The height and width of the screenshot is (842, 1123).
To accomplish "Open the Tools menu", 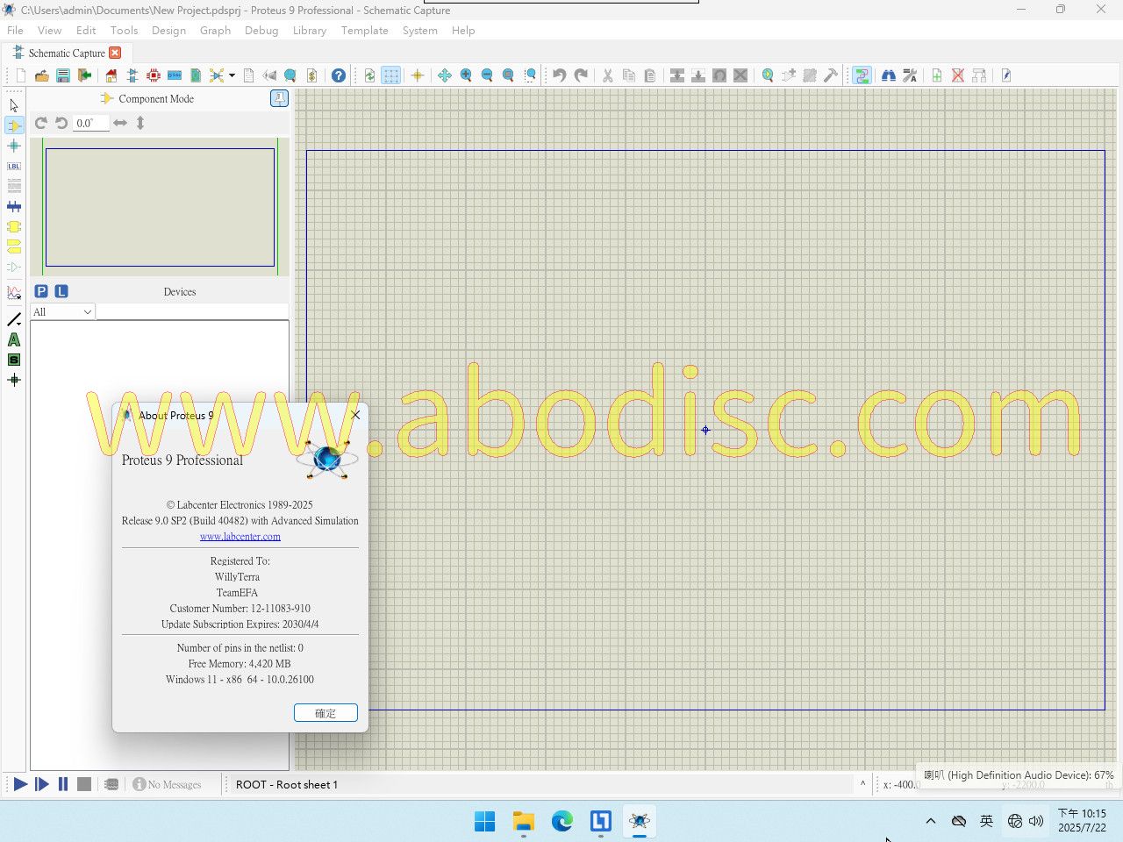I will (x=124, y=30).
